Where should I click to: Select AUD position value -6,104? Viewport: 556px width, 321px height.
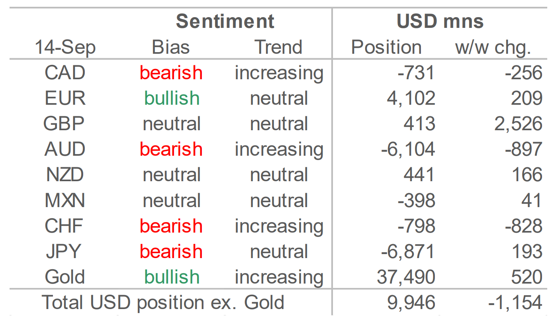click(408, 149)
